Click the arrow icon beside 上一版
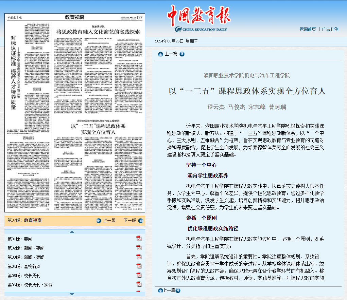Viewport: 347px width, 300px height. click(x=99, y=221)
